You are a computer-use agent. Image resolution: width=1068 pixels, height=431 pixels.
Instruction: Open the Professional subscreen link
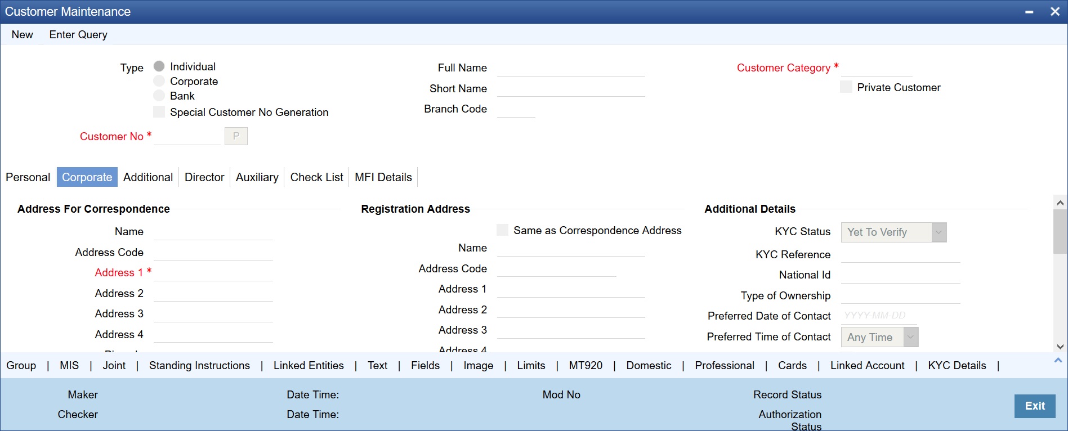[725, 365]
